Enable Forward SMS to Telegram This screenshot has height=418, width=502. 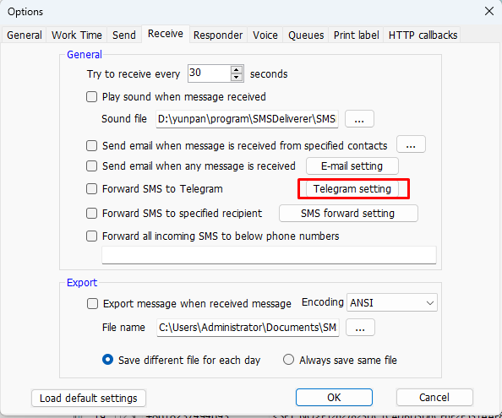click(x=91, y=188)
